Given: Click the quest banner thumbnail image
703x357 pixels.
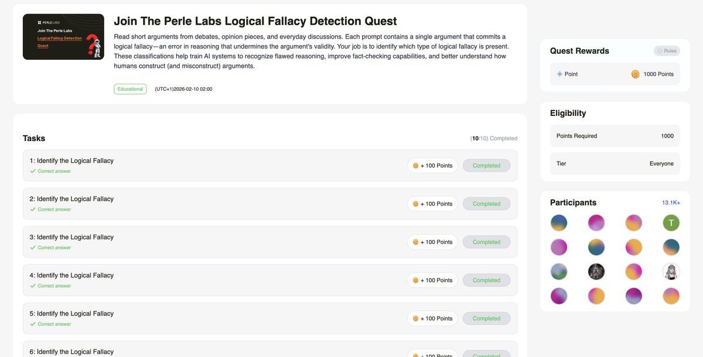Looking at the screenshot, I should pos(63,37).
